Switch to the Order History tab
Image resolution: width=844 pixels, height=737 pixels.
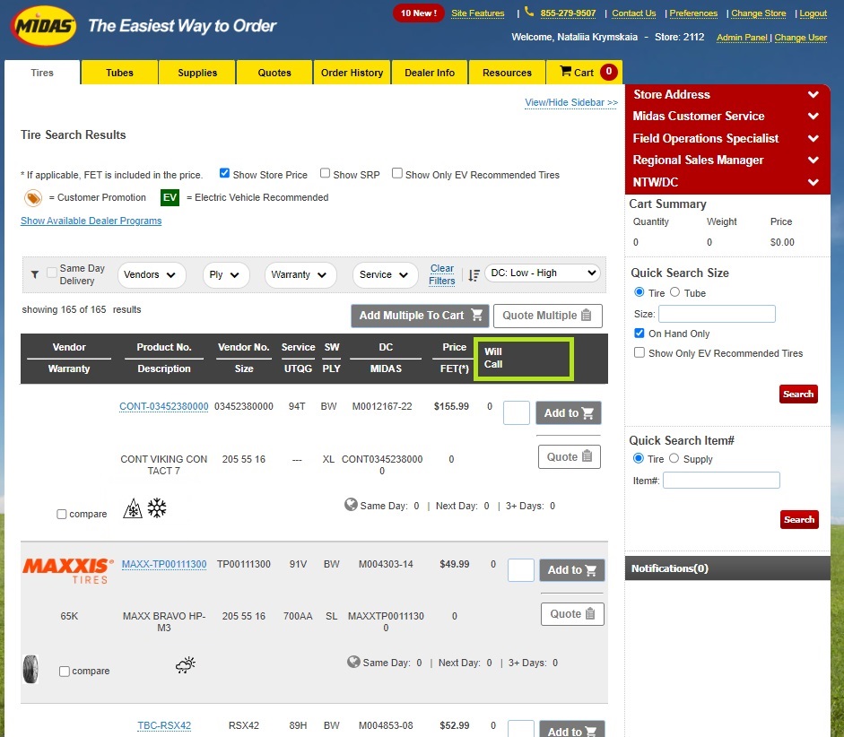[x=352, y=73]
